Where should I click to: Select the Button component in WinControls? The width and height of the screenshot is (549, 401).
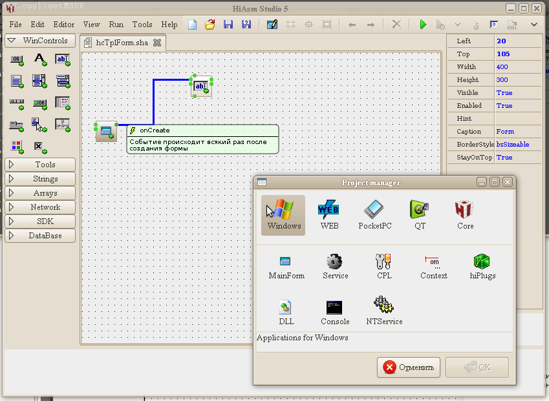coord(17,60)
